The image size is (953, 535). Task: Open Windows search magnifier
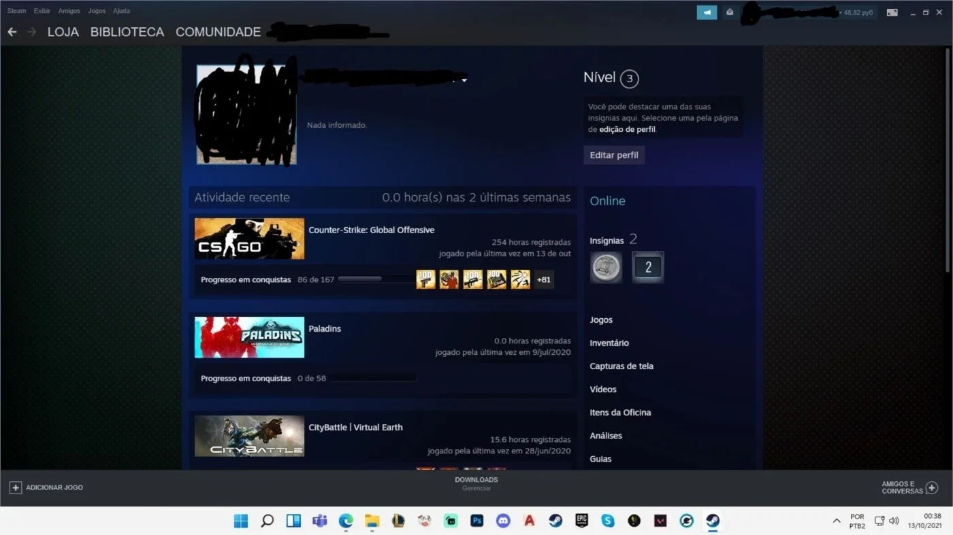click(x=268, y=521)
